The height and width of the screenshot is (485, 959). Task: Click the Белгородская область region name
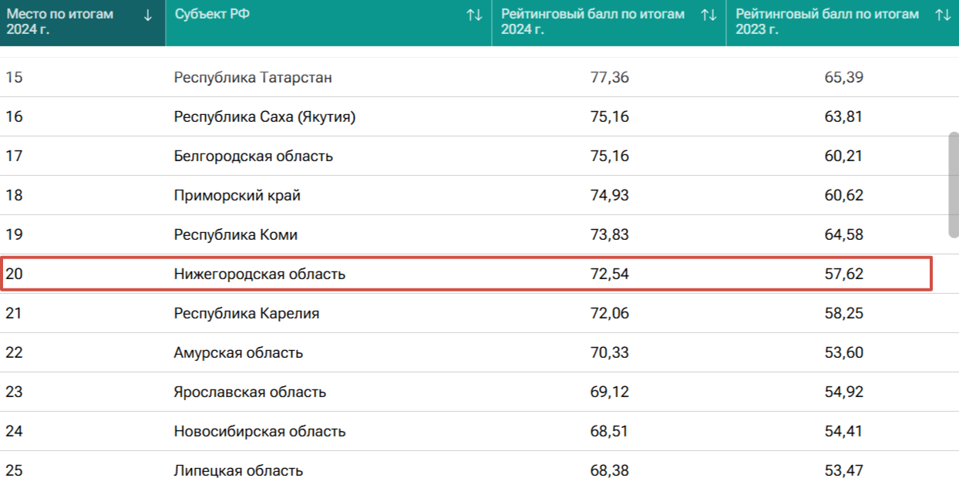pyautogui.click(x=253, y=157)
